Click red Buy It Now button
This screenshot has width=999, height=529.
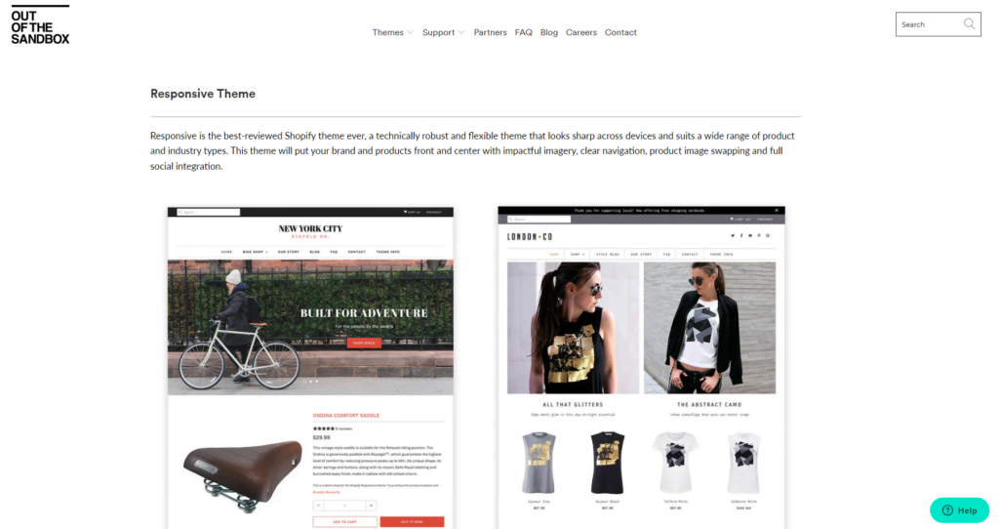click(412, 522)
